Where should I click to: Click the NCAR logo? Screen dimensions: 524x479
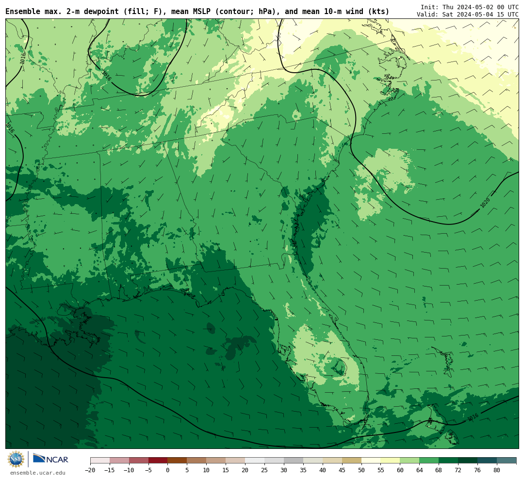pos(51,459)
